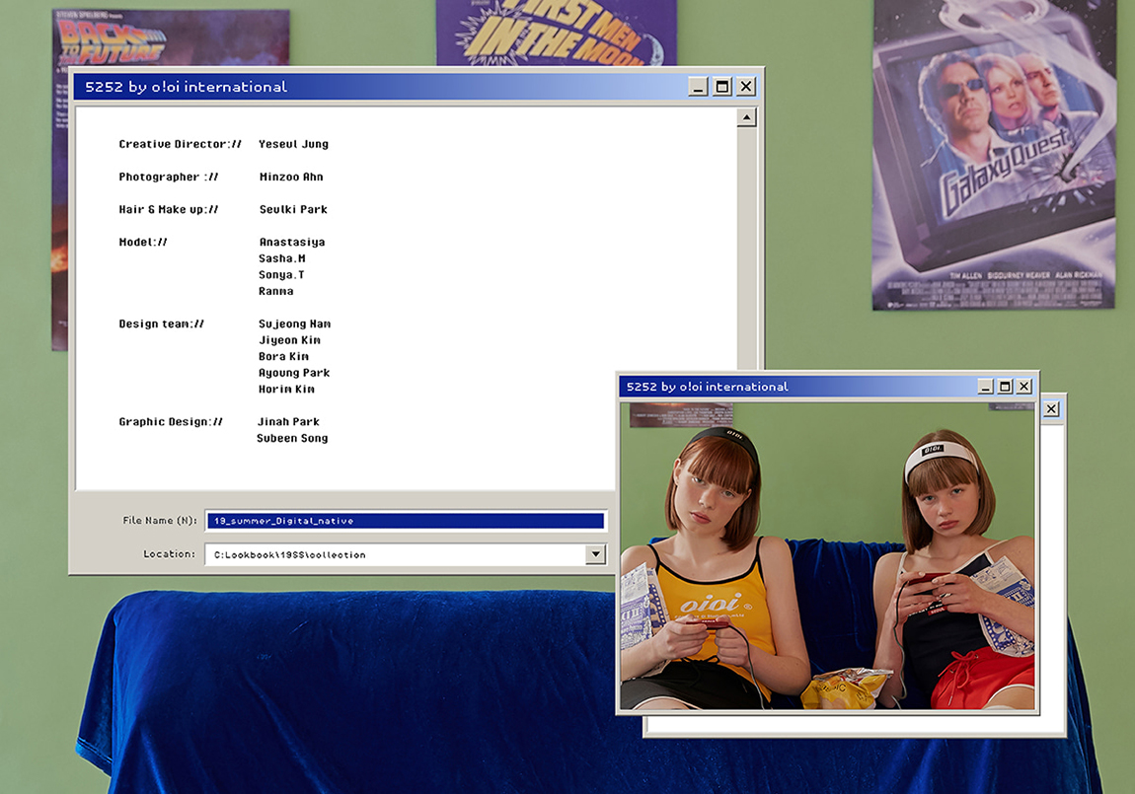Click the 'Model://' label
Image resolution: width=1135 pixels, height=794 pixels.
[x=142, y=243]
